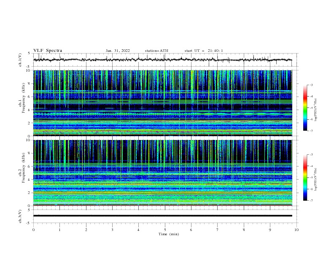Image resolution: width=334 pixels, height=258 pixels.
Task: Click the "station=ATH" label
Action: (156, 51)
